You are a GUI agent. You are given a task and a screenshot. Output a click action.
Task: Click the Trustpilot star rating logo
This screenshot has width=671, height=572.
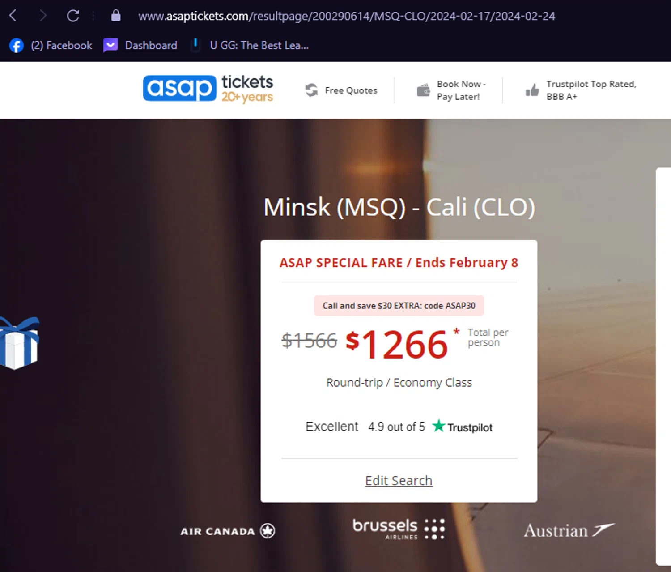click(462, 427)
